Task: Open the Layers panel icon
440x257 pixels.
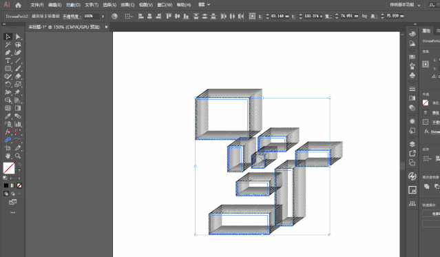Action: coord(412,144)
